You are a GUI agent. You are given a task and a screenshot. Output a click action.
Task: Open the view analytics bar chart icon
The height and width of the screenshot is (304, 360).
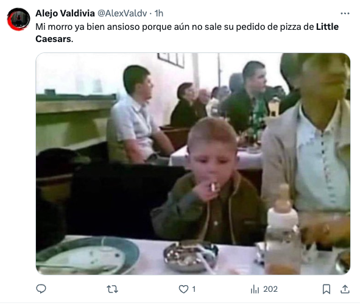pyautogui.click(x=255, y=289)
